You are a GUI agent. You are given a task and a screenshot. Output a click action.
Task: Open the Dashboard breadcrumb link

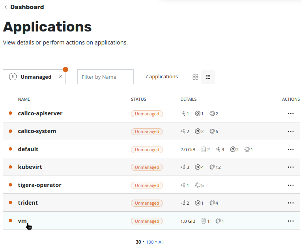pos(27,7)
